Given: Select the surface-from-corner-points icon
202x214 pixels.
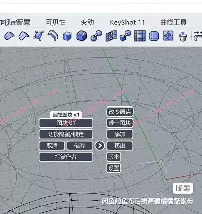Looking at the screenshot, I should [39, 36].
